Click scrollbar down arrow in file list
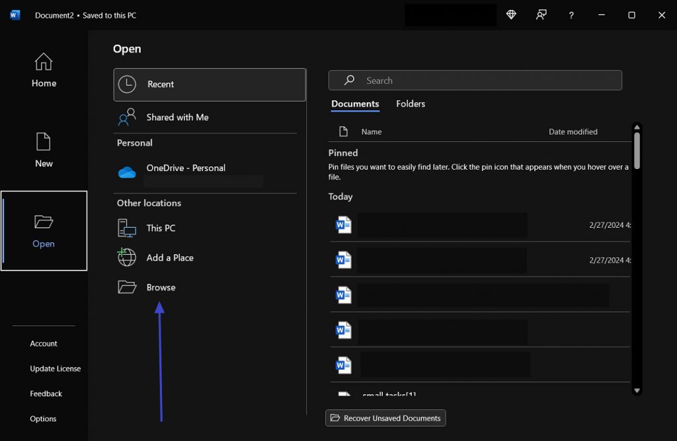The image size is (677, 441). tap(637, 391)
